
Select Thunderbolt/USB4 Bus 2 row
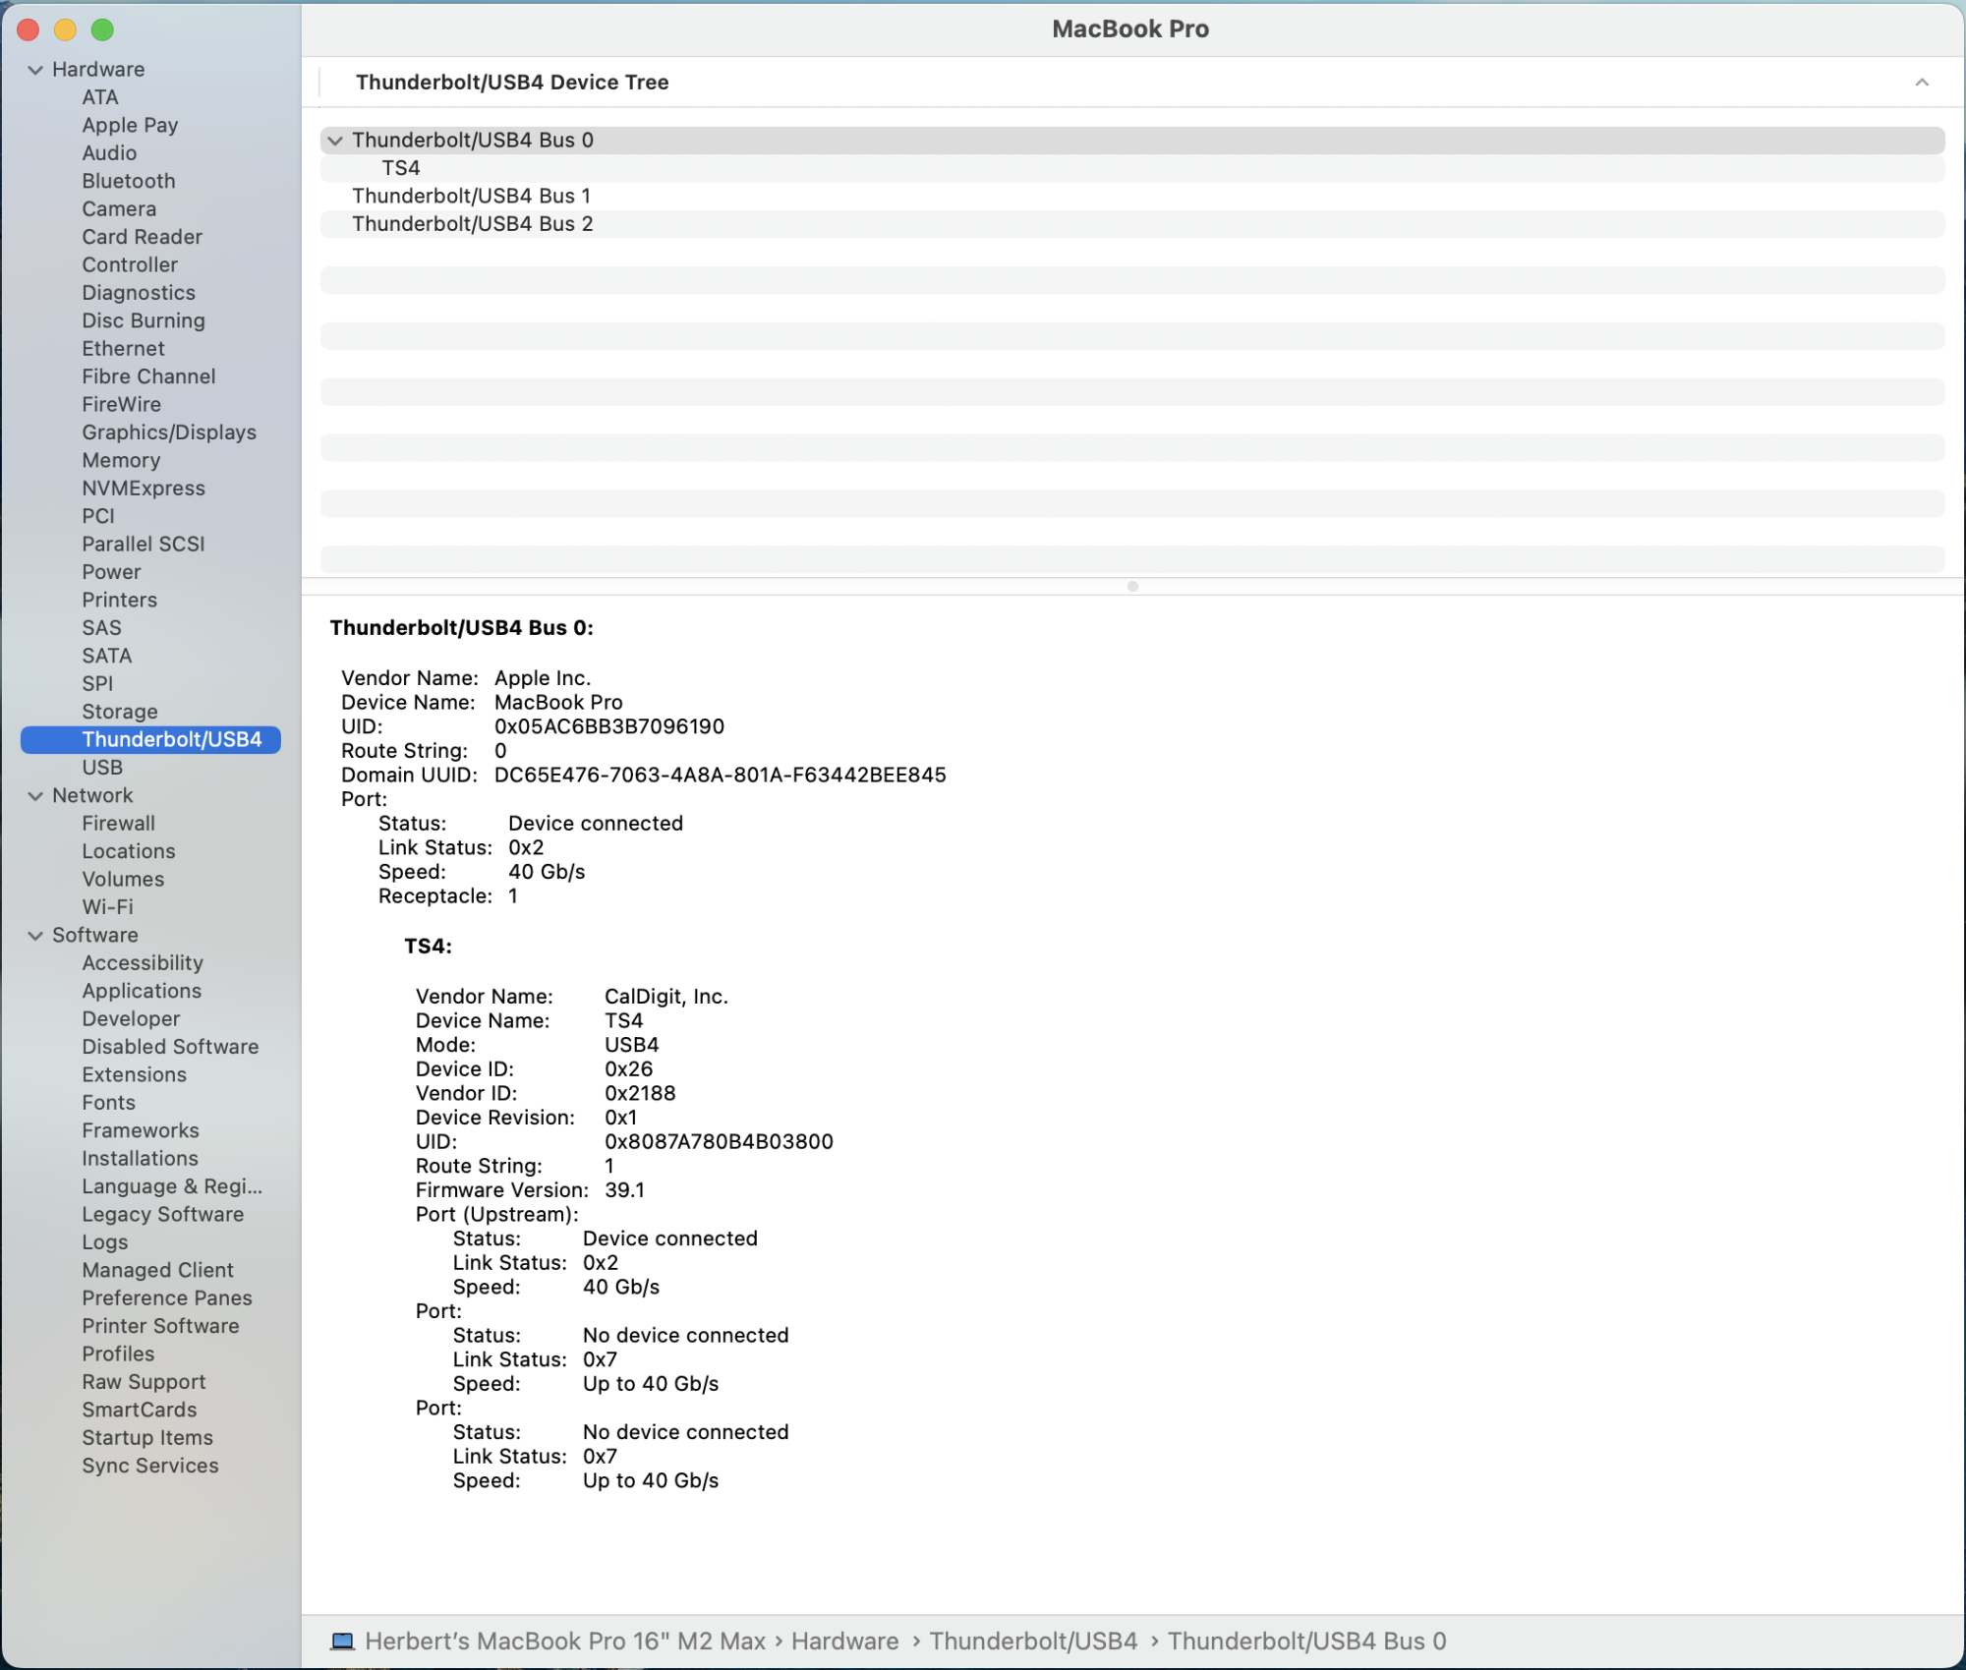(472, 224)
